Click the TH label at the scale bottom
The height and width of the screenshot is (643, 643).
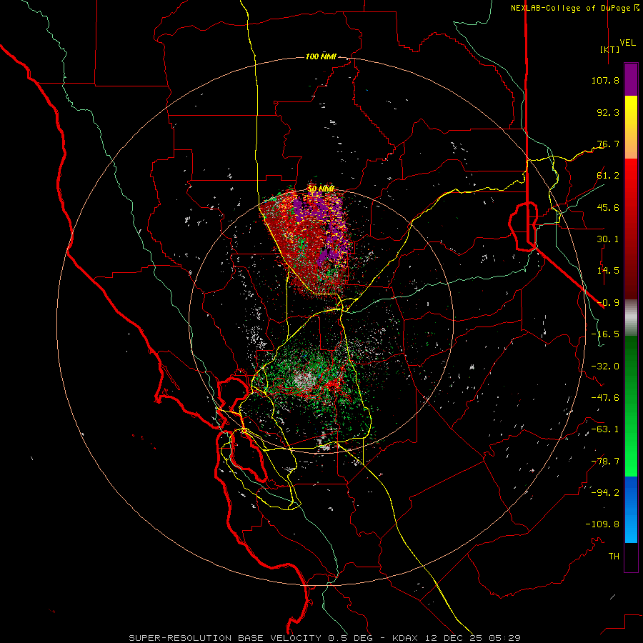point(614,557)
